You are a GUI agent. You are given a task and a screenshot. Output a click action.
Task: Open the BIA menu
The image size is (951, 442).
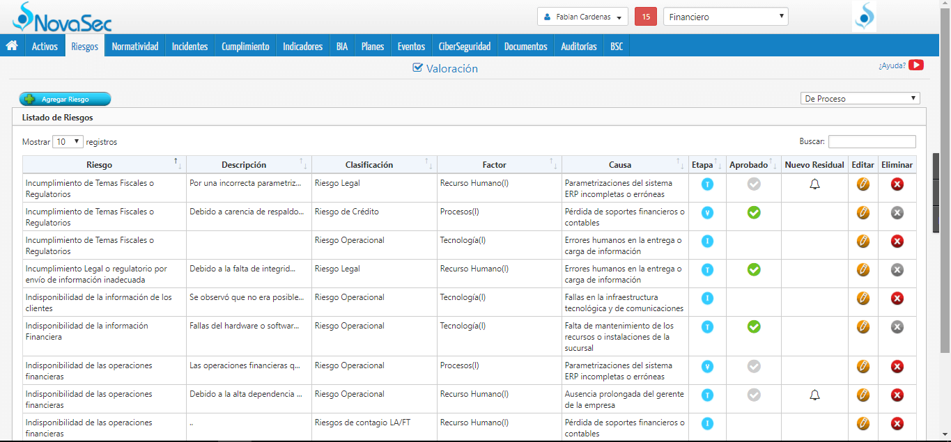coord(341,46)
